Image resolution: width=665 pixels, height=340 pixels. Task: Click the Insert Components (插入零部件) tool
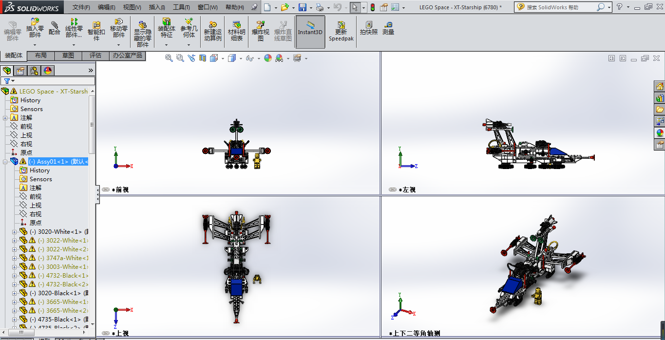[35, 28]
